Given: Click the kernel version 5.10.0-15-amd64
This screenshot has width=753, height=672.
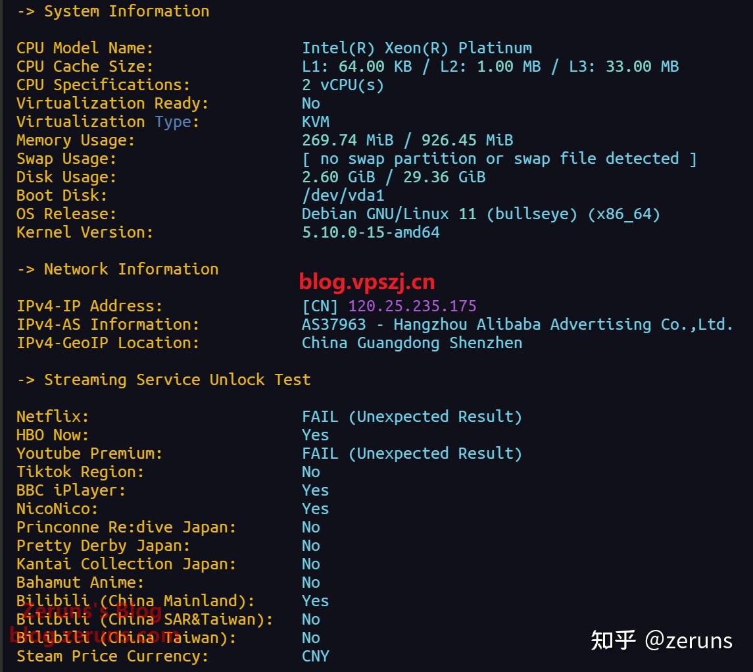Looking at the screenshot, I should [371, 232].
